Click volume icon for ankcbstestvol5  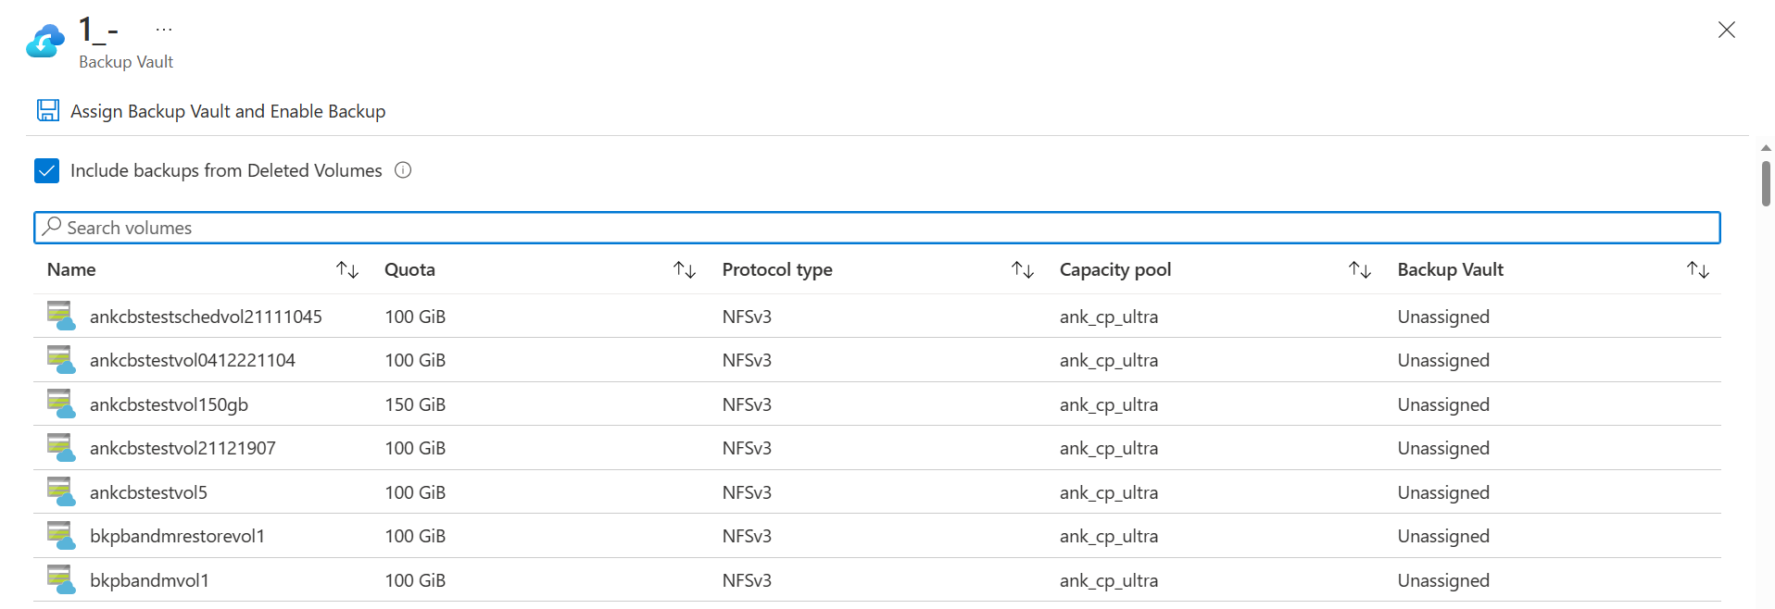coord(61,492)
